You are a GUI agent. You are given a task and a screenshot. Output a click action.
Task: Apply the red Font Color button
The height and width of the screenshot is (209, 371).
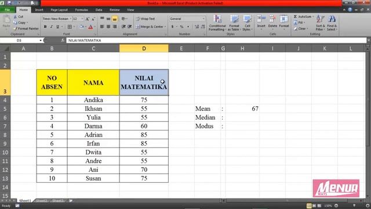(90, 27)
